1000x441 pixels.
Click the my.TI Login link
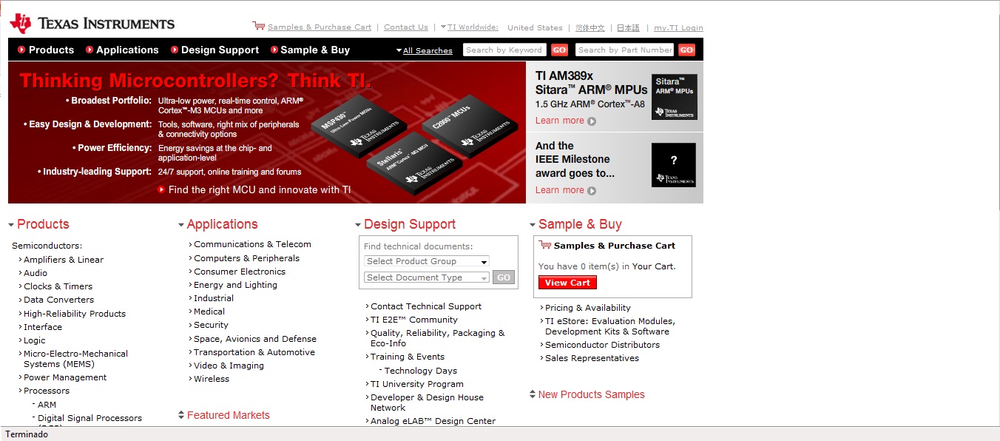pyautogui.click(x=678, y=27)
